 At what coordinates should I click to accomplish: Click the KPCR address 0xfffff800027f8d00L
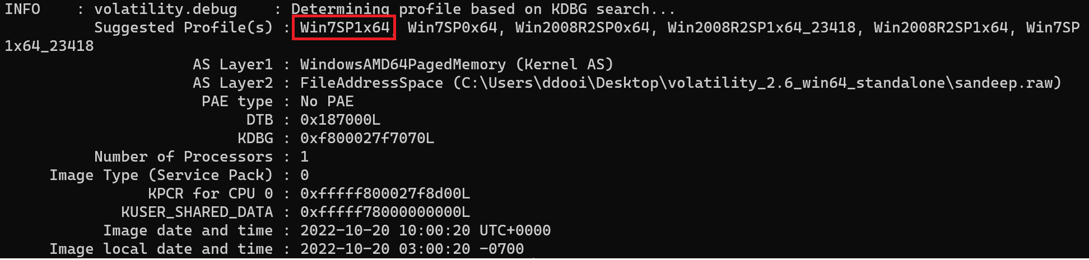[385, 193]
